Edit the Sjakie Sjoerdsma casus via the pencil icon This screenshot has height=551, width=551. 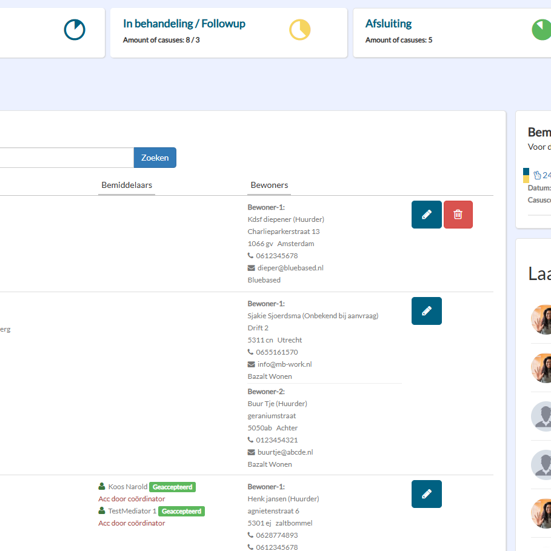tap(426, 310)
